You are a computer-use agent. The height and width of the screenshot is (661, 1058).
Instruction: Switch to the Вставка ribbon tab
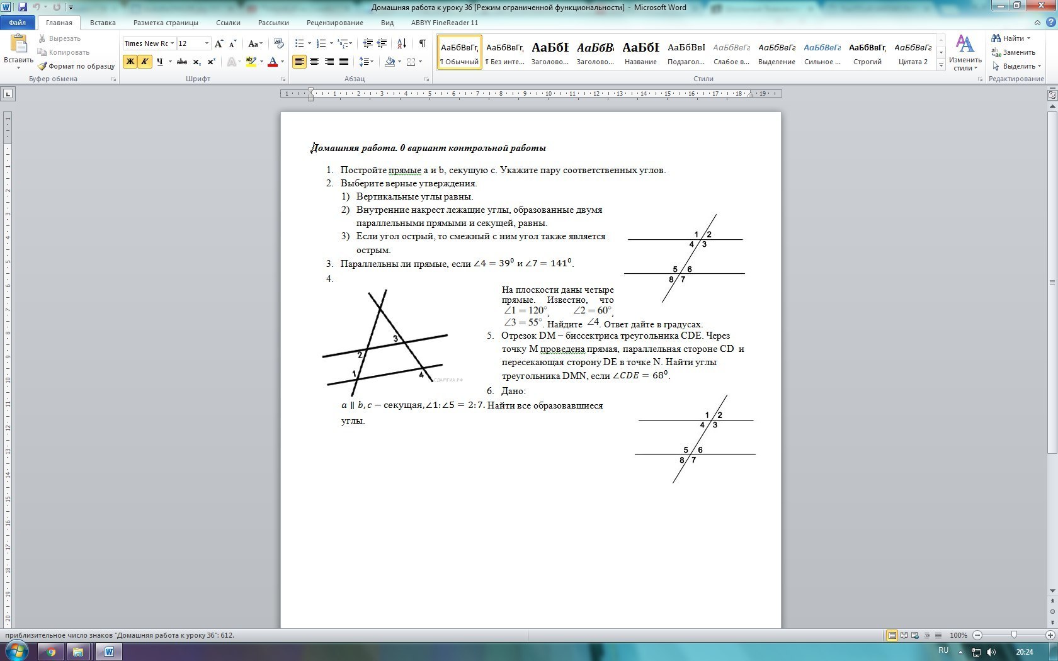coord(103,23)
